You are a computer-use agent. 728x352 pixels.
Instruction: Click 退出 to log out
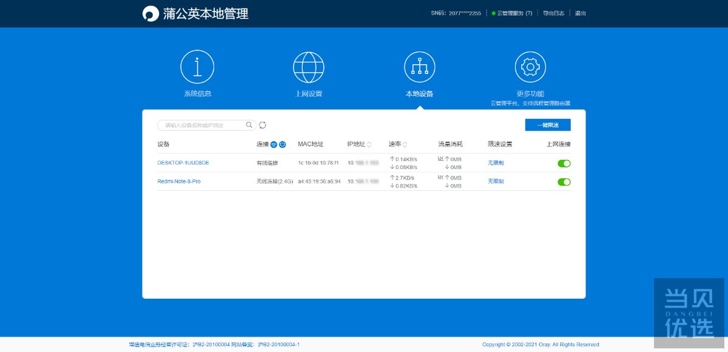click(581, 13)
